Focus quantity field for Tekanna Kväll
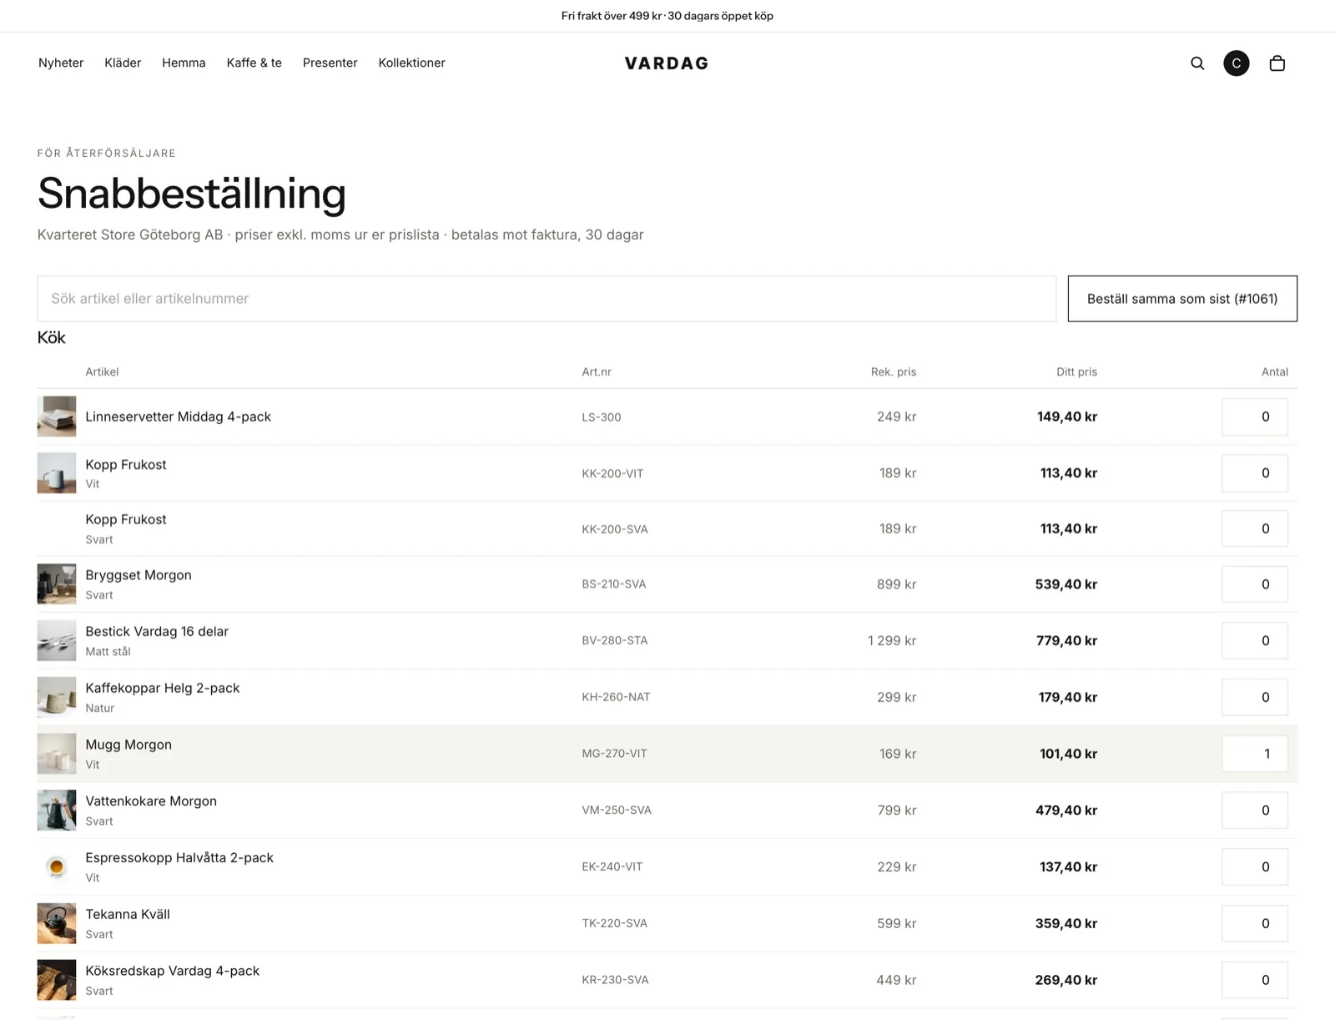This screenshot has width=1335, height=1020. [x=1255, y=923]
